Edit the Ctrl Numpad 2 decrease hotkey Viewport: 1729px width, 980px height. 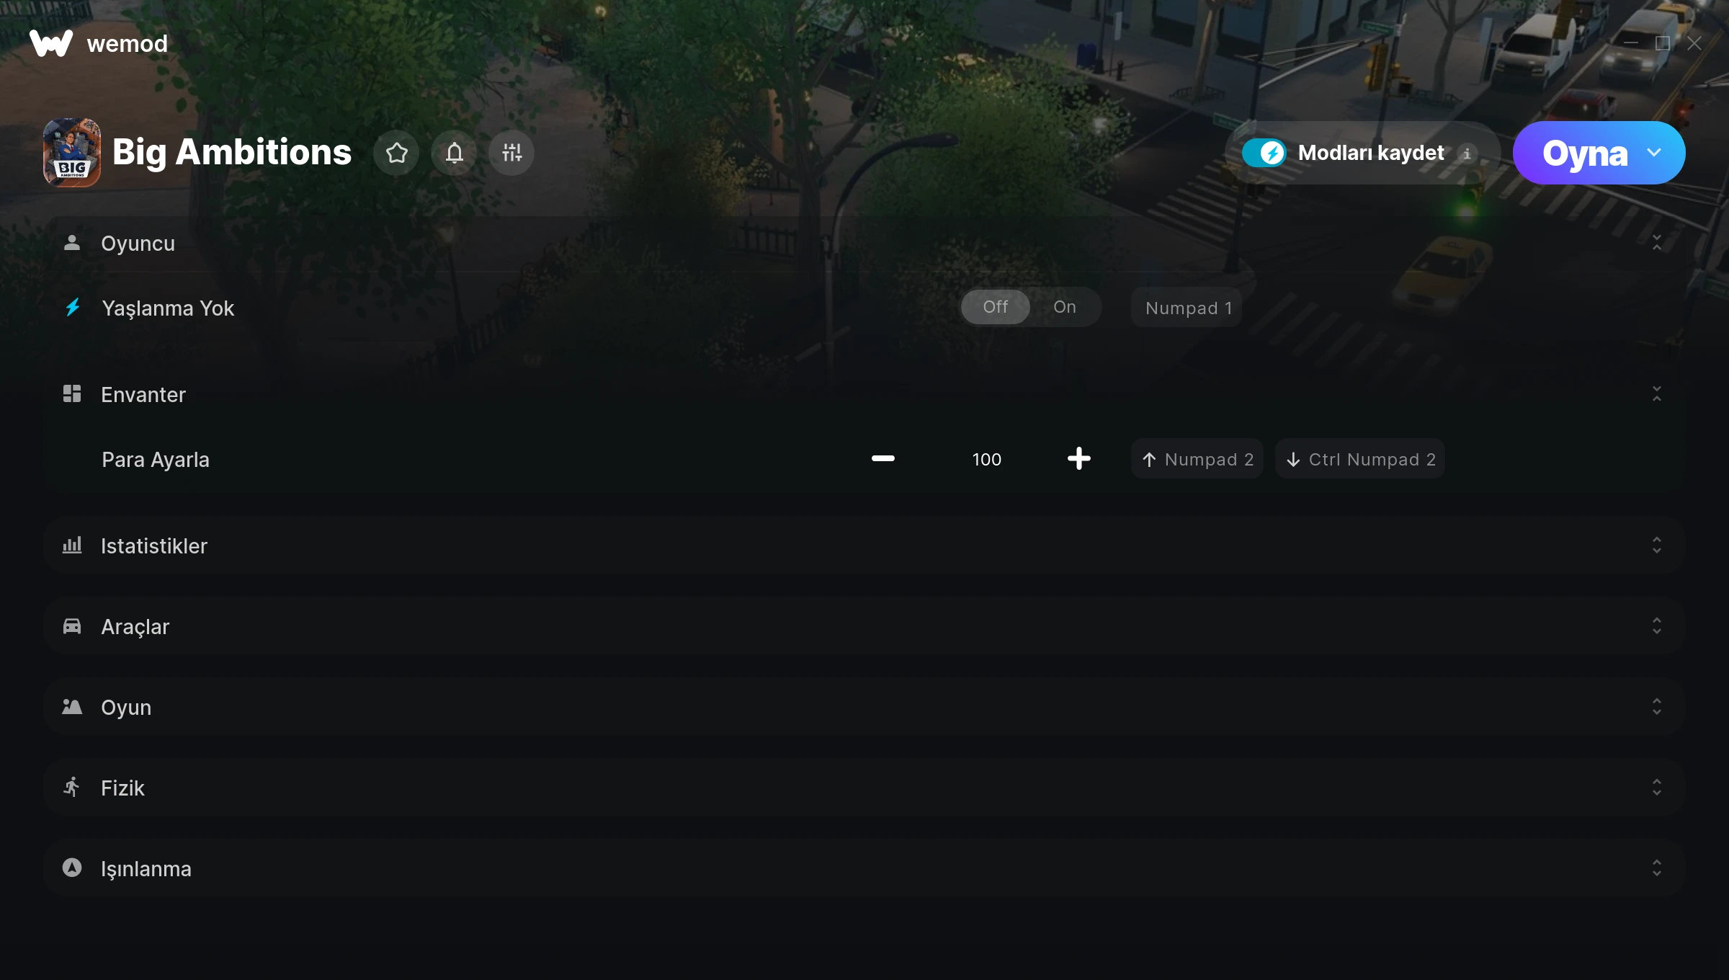tap(1360, 459)
